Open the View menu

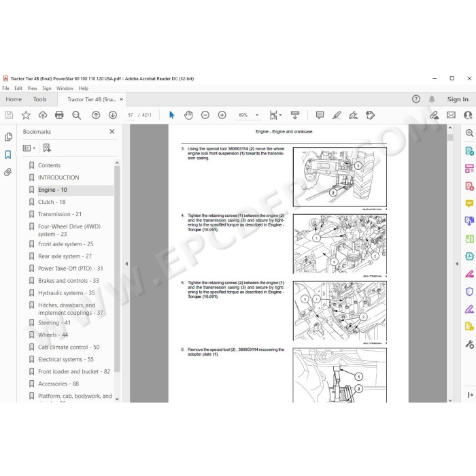(32, 88)
